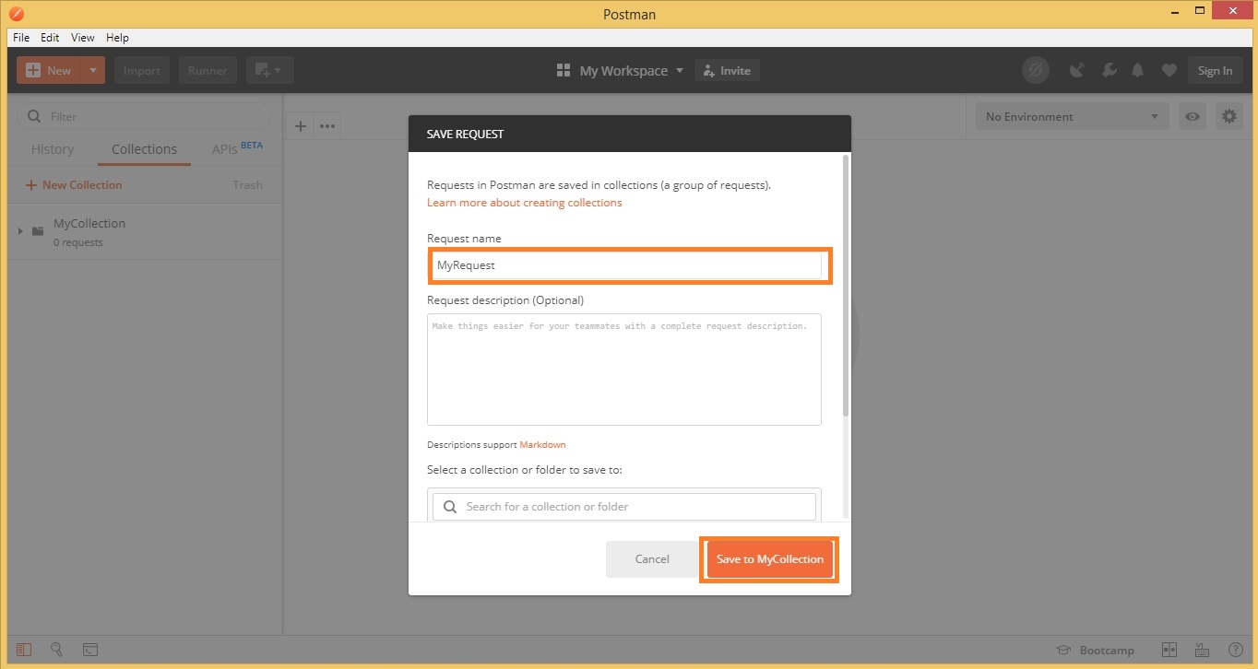Screen dimensions: 1258x669
Task: Switch to the History tab
Action: pyautogui.click(x=53, y=149)
